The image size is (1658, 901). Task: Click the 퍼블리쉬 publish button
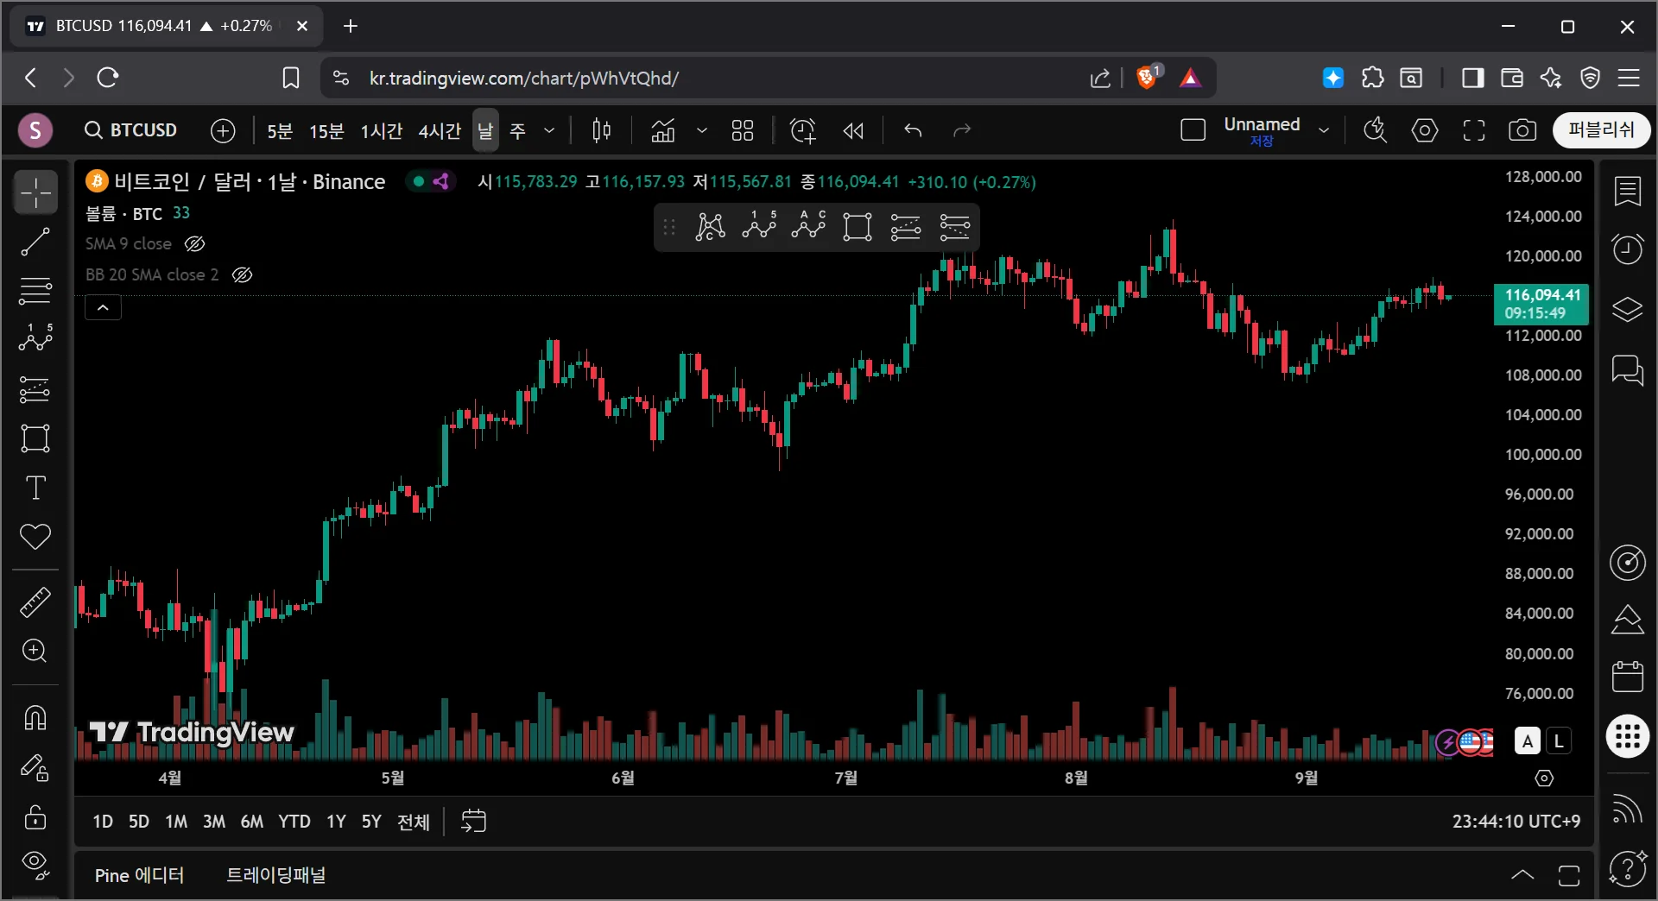point(1602,130)
